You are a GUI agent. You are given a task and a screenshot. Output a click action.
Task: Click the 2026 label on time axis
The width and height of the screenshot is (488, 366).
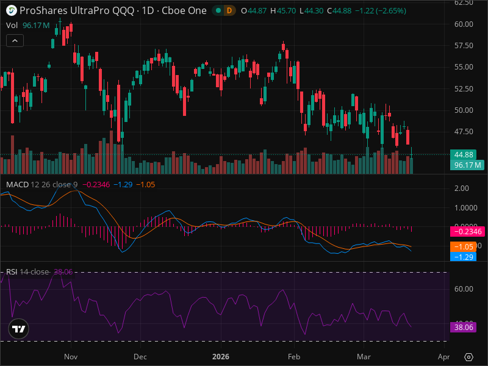221,357
